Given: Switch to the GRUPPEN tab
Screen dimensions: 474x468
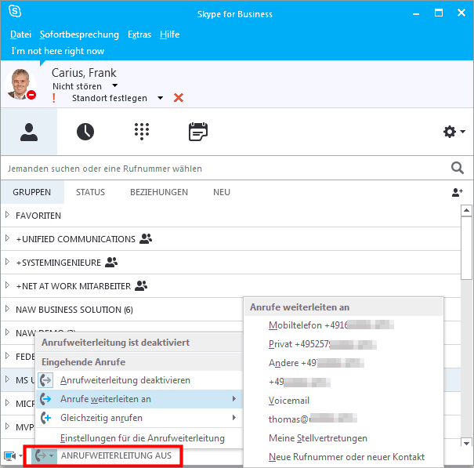Looking at the screenshot, I should (x=32, y=192).
